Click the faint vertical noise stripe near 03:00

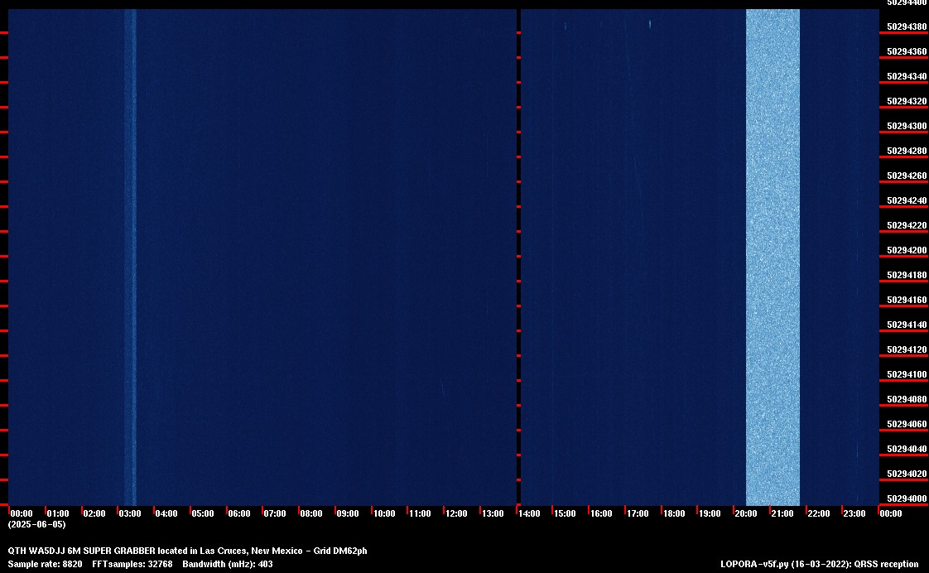[x=130, y=258]
